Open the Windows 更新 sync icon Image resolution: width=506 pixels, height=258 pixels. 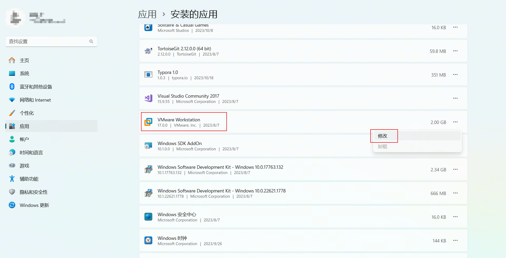[x=12, y=205]
